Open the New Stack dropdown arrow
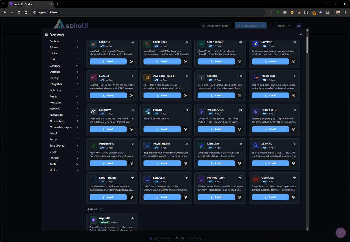The image size is (350, 242). click(x=263, y=26)
